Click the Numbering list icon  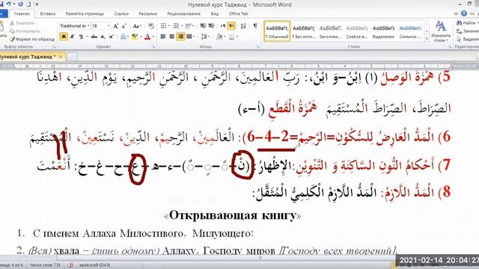point(176,26)
